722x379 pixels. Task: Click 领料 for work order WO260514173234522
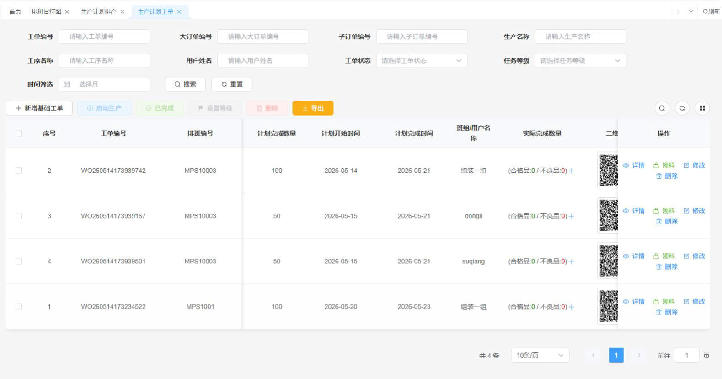pyautogui.click(x=664, y=301)
